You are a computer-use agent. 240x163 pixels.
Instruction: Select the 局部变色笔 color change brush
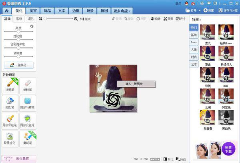(28, 121)
